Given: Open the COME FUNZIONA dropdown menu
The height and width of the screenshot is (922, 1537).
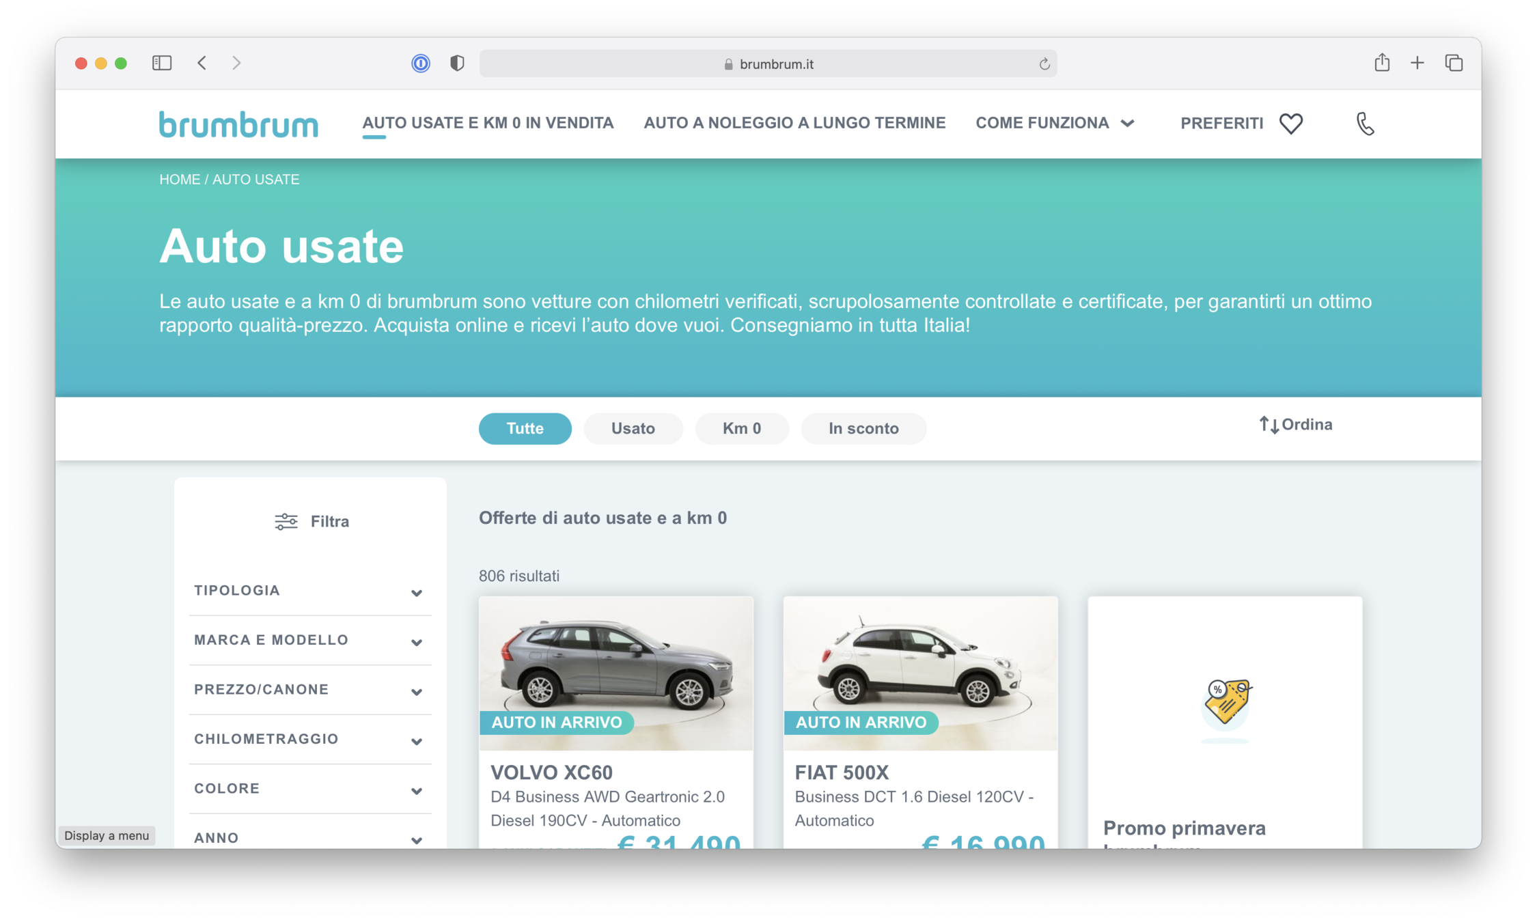Looking at the screenshot, I should 1054,123.
